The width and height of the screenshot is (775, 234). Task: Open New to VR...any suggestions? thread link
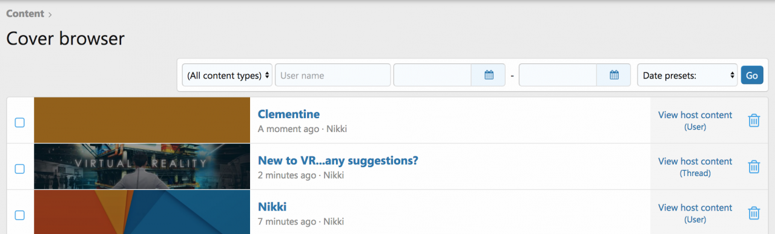pyautogui.click(x=338, y=160)
